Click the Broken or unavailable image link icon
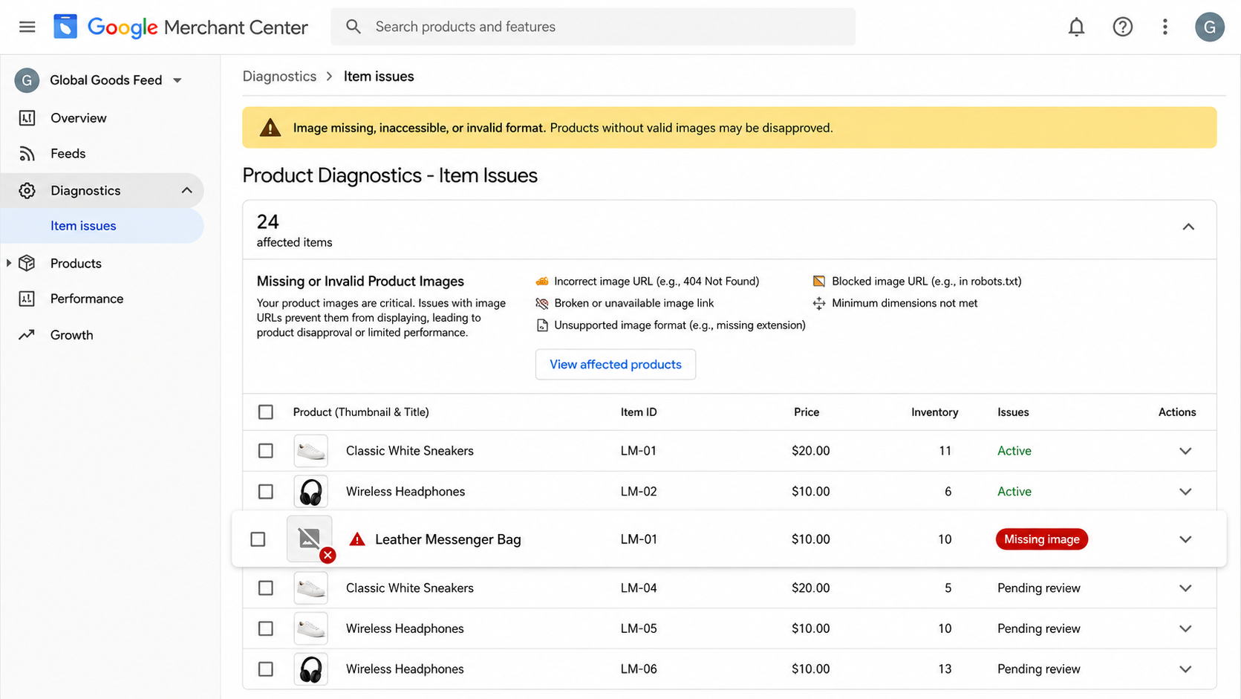The image size is (1241, 699). pos(542,303)
